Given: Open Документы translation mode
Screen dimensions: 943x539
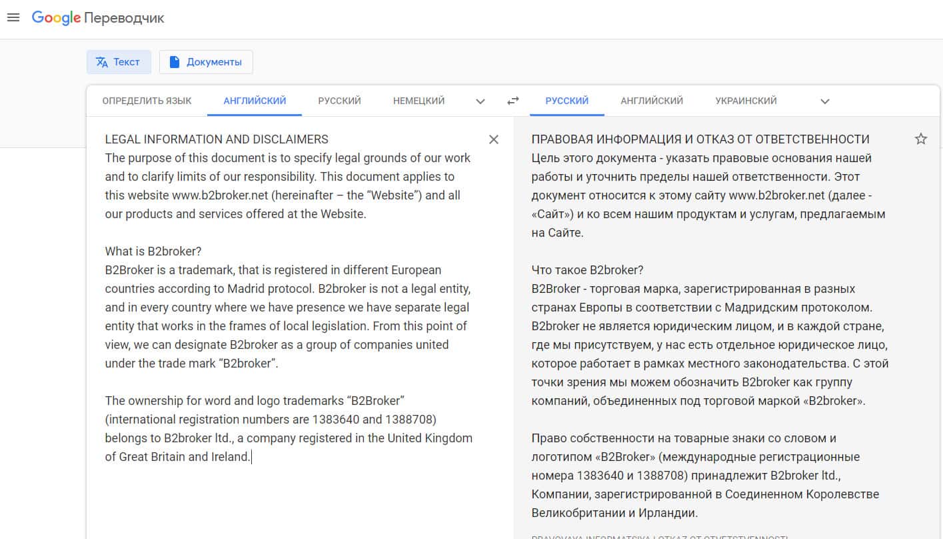Looking at the screenshot, I should (213, 62).
